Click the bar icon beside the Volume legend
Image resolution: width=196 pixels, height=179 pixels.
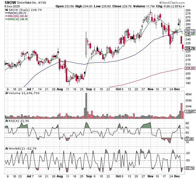coord(6,93)
